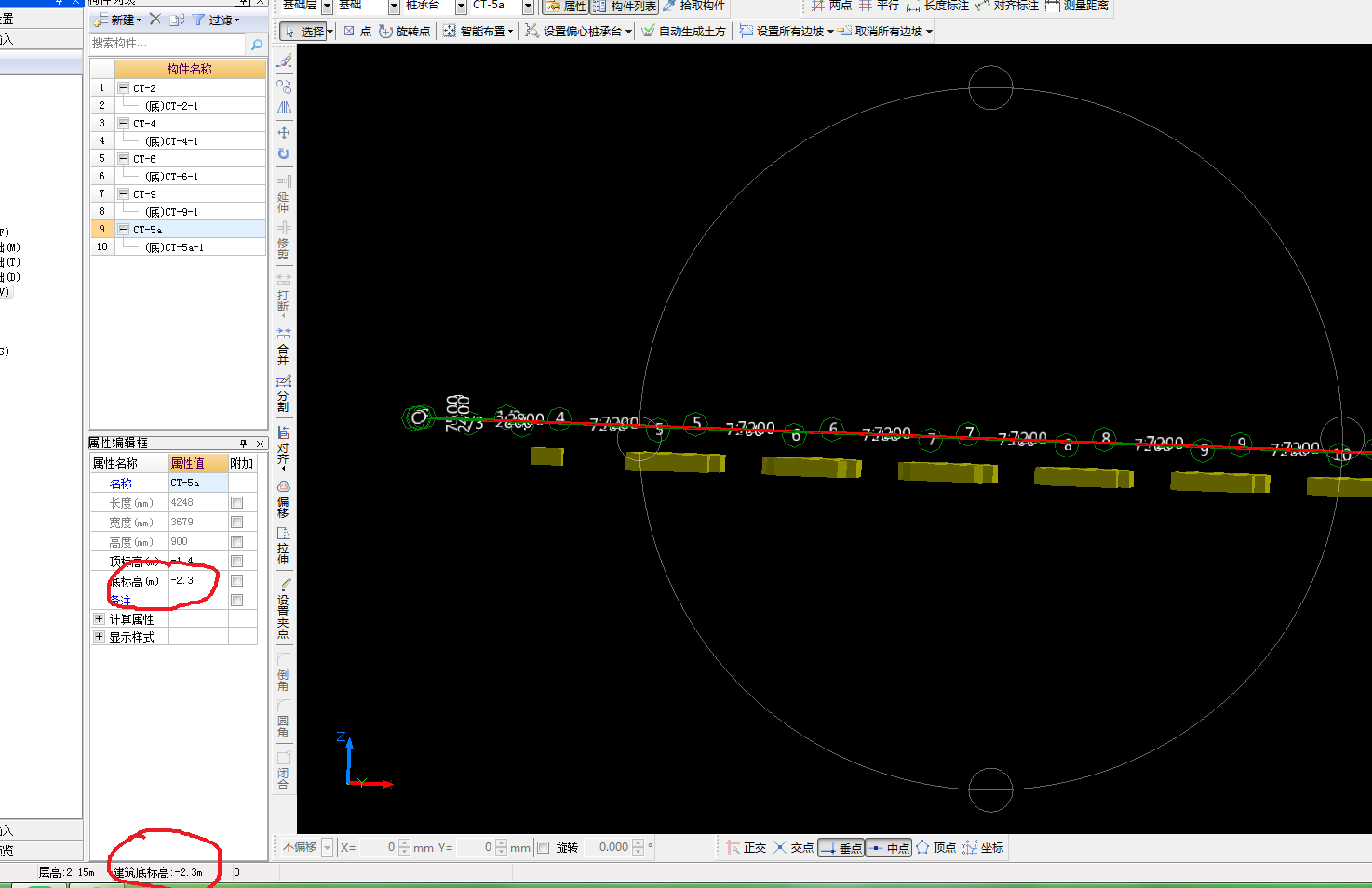
Task: Toggle 顶点 vertex snap
Action: coord(936,847)
